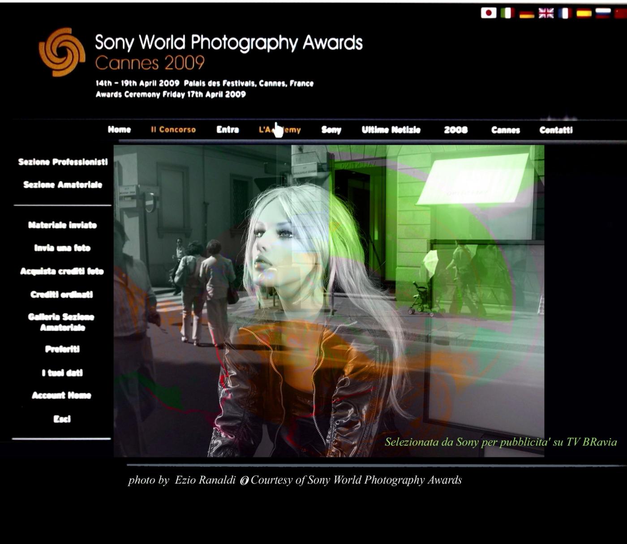627x544 pixels.
Task: Log out with the Esci link
Action: [x=62, y=419]
